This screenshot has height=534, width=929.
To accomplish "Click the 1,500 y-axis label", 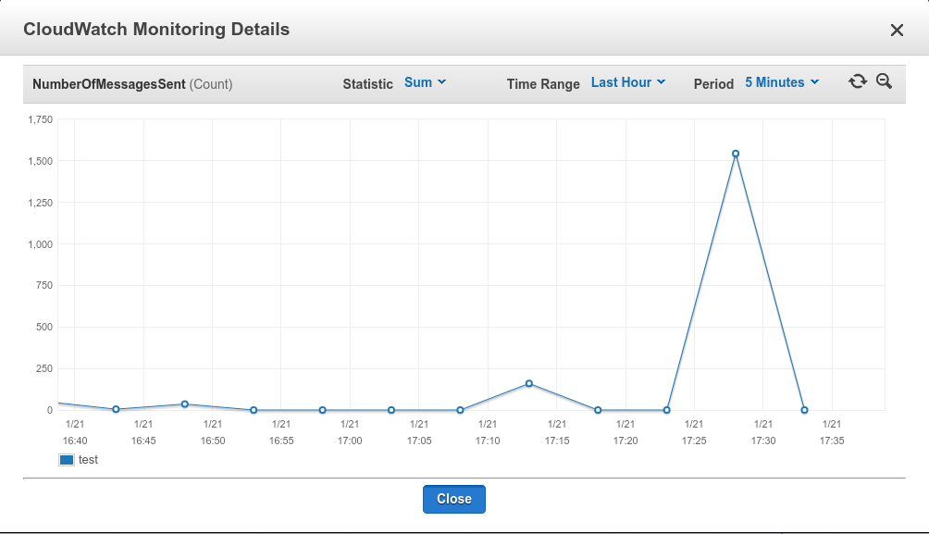I will click(41, 161).
